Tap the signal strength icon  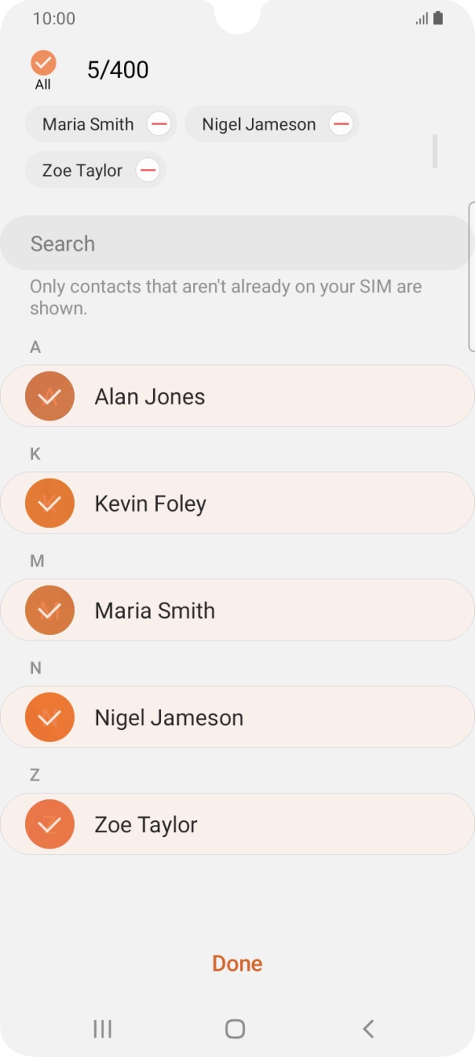click(x=422, y=19)
